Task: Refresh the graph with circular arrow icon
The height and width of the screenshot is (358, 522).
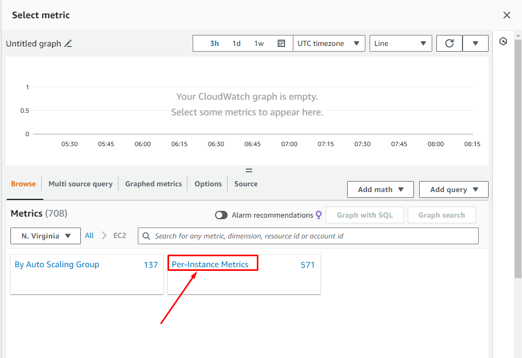Action: pyautogui.click(x=449, y=43)
